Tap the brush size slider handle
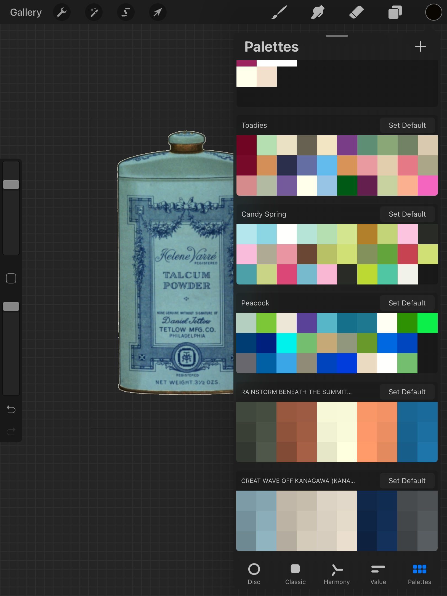Screen dimensions: 447x596 point(11,184)
